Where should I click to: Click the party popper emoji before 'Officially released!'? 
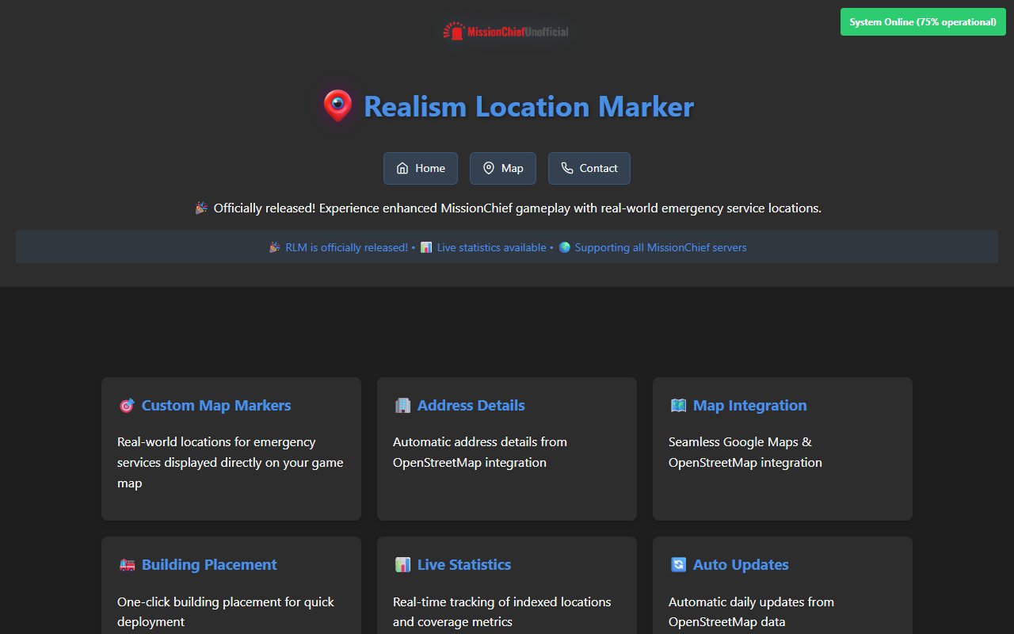coord(200,208)
